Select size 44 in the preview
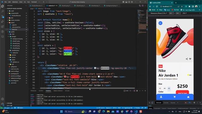The image size is (202, 114). (164, 88)
